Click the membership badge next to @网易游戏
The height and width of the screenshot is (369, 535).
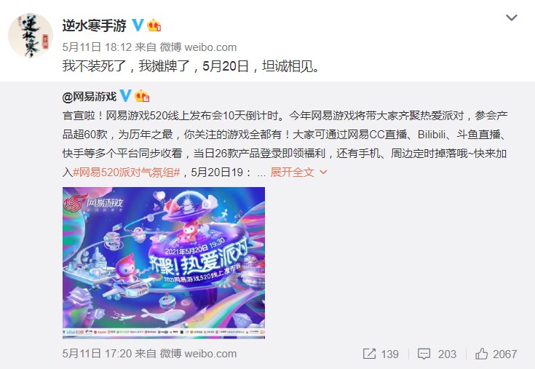tap(142, 96)
